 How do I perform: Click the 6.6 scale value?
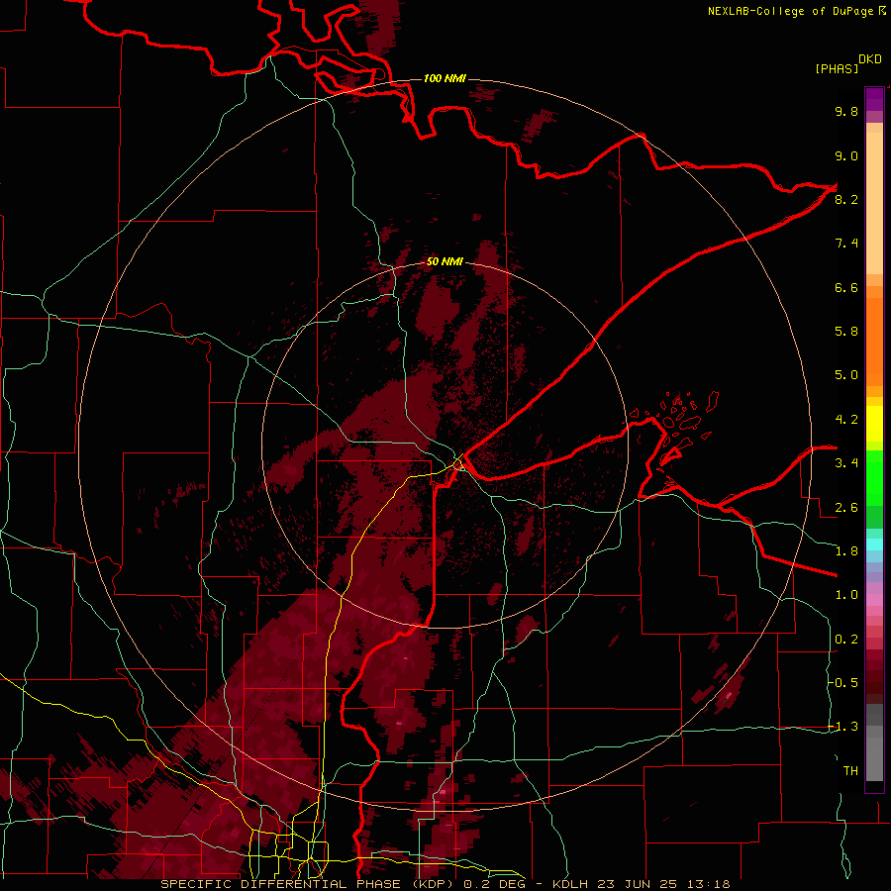click(x=846, y=287)
